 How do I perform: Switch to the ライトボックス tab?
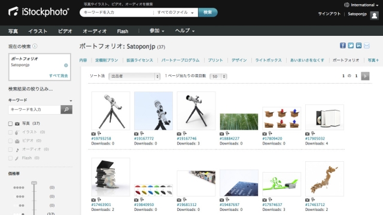tap(269, 60)
